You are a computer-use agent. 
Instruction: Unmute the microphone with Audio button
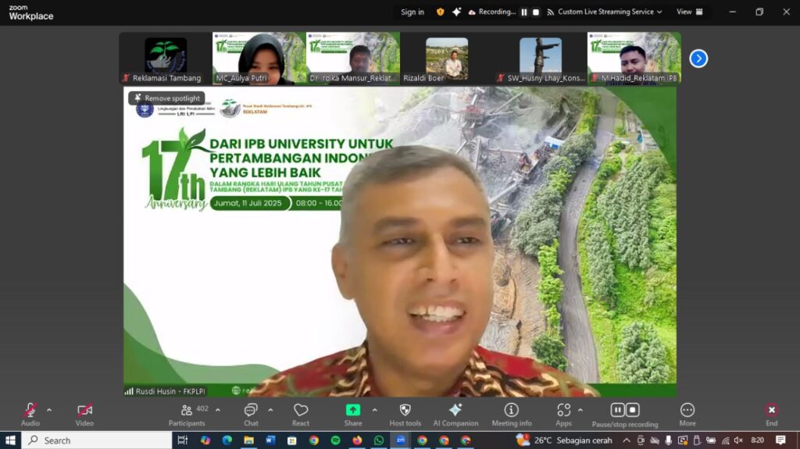[x=30, y=414]
